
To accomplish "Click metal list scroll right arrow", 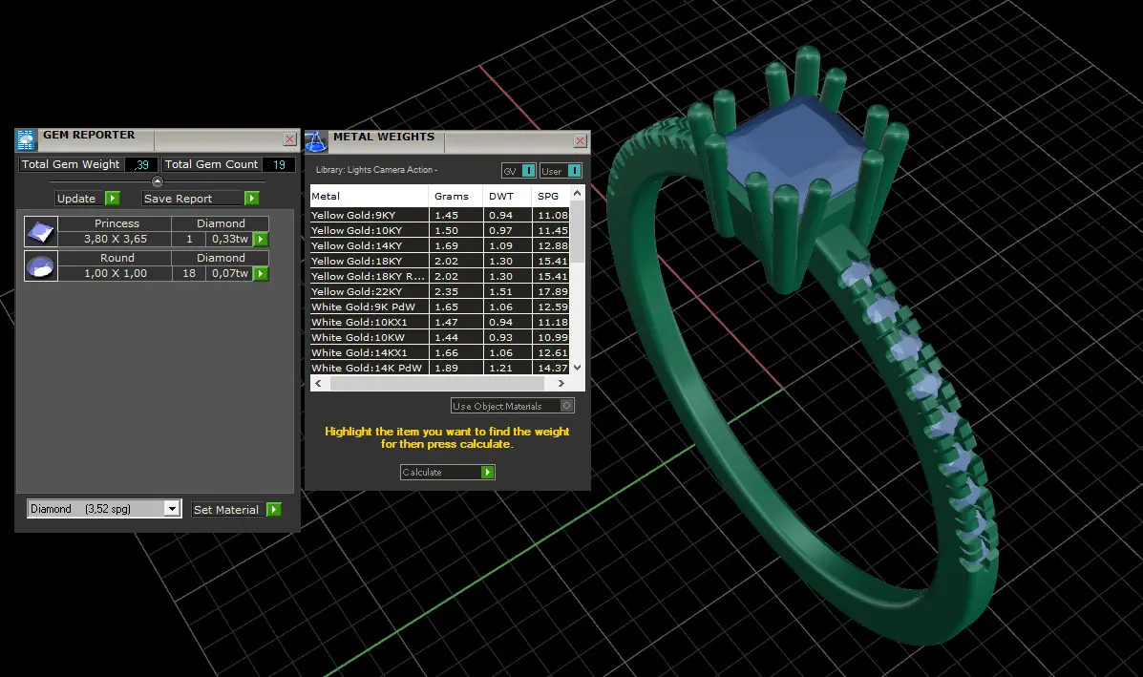I will tap(561, 383).
